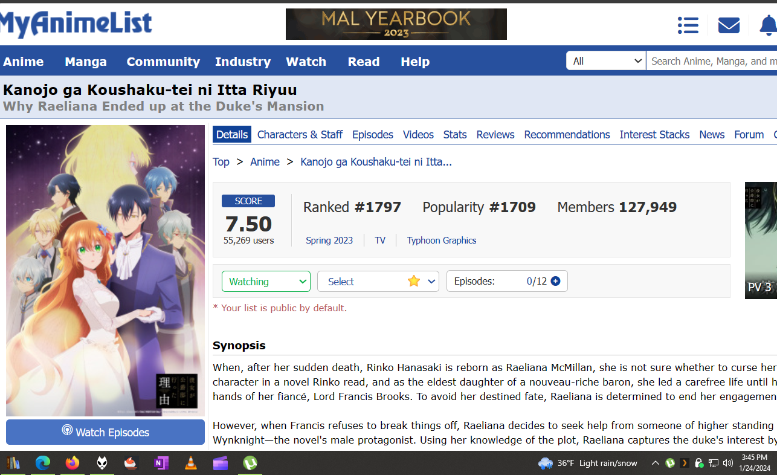Click the broadcast icon on Watch Episodes
This screenshot has width=777, height=475.
click(x=67, y=431)
